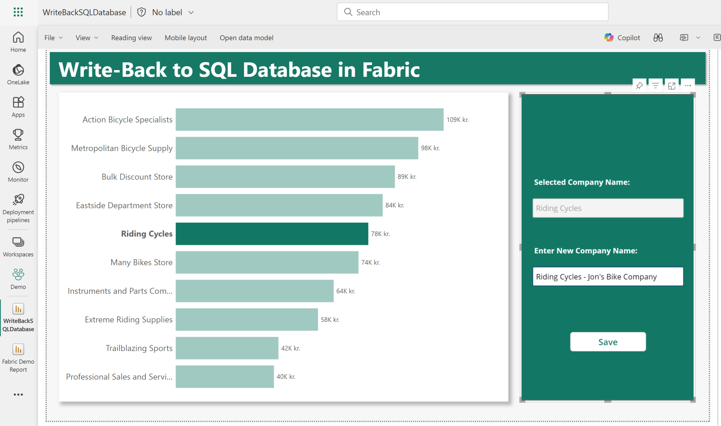The width and height of the screenshot is (721, 426).
Task: Open OneLake from the sidebar
Action: pos(18,74)
